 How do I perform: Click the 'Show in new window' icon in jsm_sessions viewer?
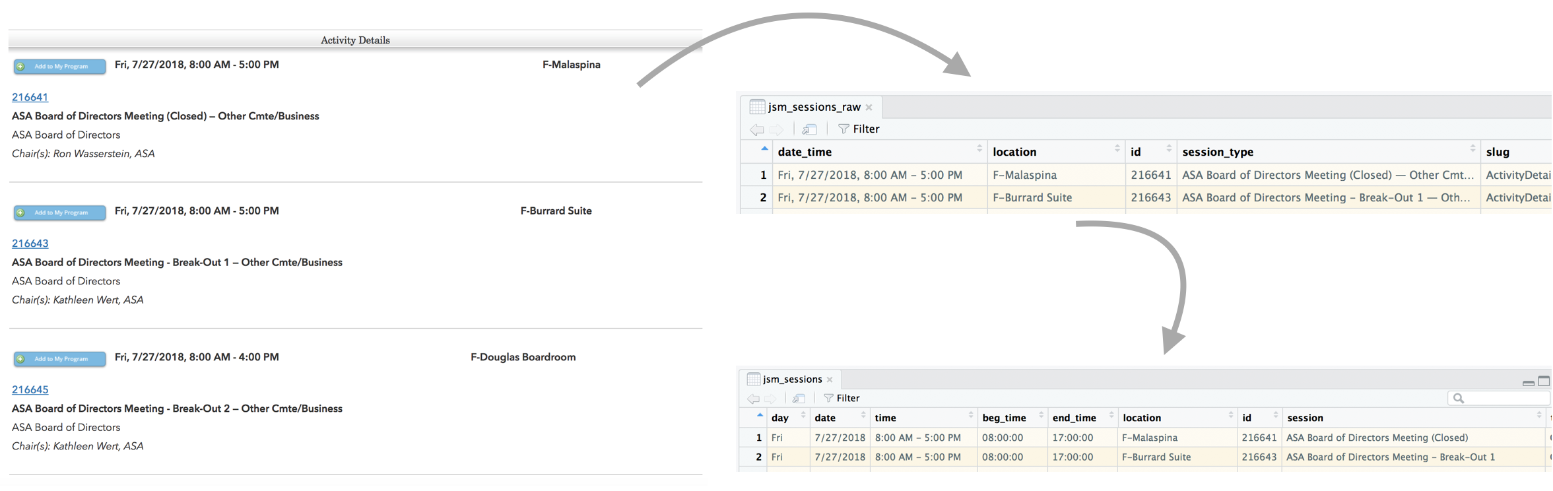click(x=799, y=399)
